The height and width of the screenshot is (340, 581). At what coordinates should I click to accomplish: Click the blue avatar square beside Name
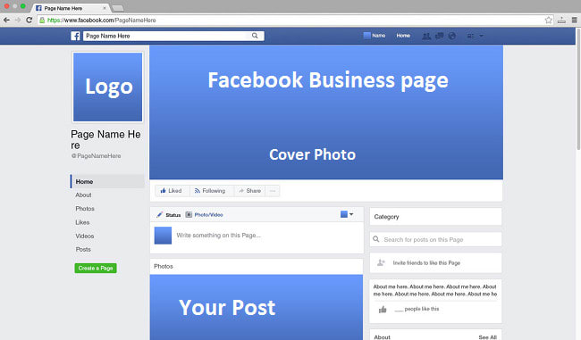pyautogui.click(x=366, y=36)
